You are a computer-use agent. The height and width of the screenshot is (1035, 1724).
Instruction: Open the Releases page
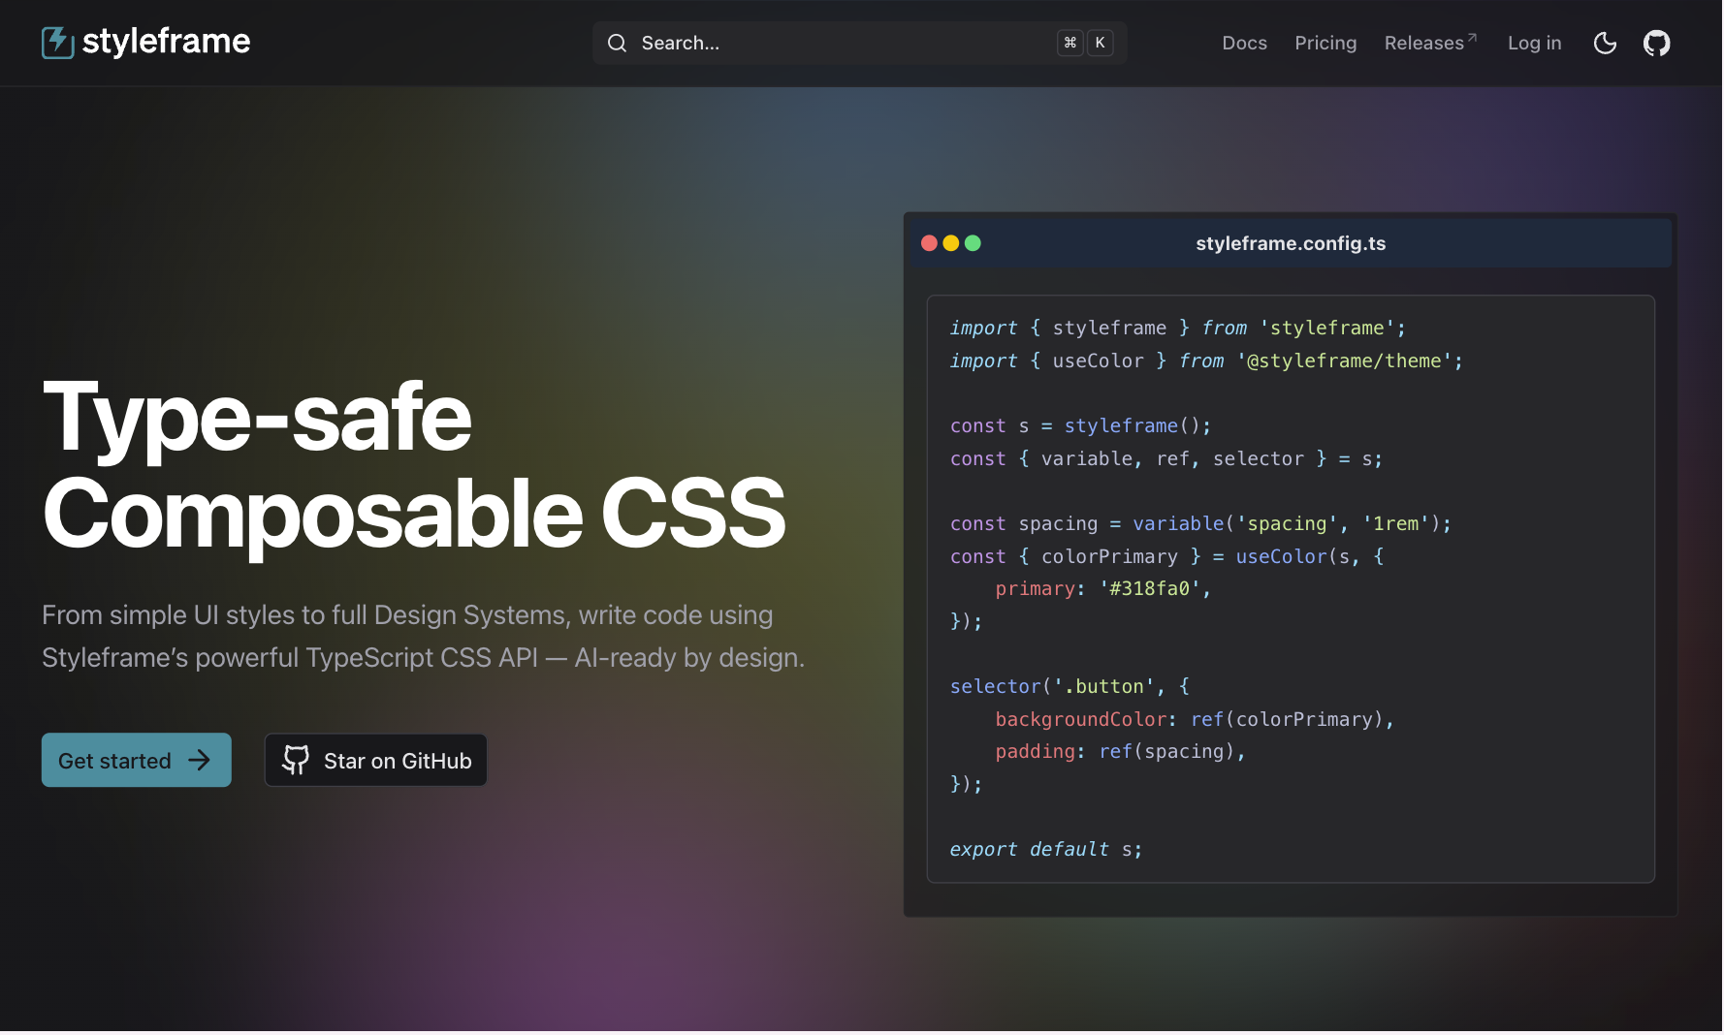coord(1423,43)
